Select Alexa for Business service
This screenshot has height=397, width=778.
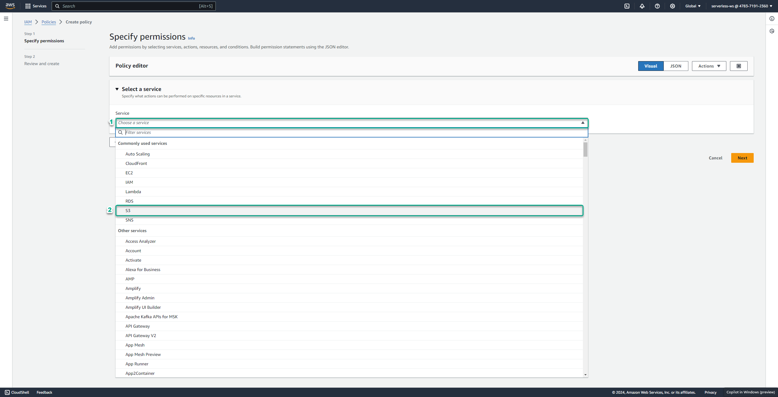[x=349, y=270]
